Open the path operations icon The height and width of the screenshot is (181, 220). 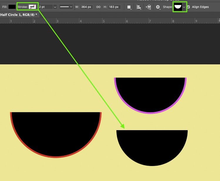point(129,7)
